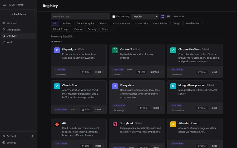The image size is (237, 148).
Task: Open Info for Playwright
Action: (86, 72)
